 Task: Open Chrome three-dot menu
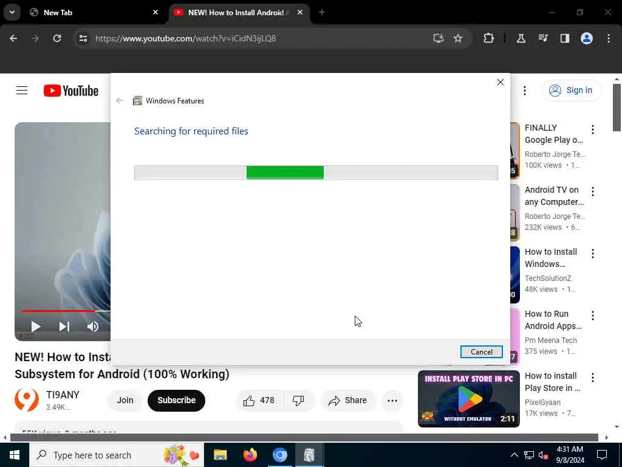(609, 38)
